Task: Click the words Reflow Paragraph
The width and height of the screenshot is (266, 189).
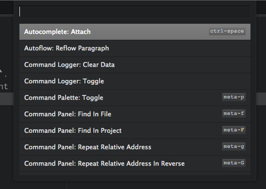Action: tap(83, 48)
